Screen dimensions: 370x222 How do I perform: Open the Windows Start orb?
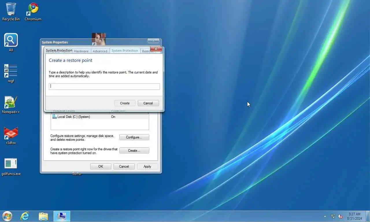coord(7,216)
